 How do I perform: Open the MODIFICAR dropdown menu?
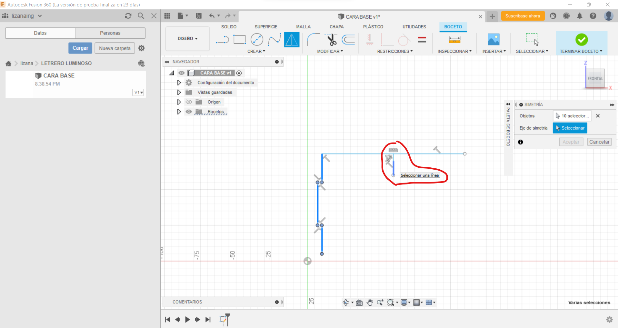click(330, 51)
